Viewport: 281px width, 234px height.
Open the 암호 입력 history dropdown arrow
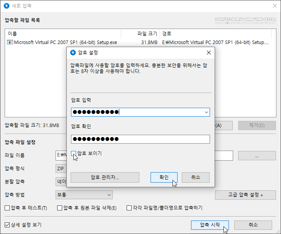click(x=206, y=112)
